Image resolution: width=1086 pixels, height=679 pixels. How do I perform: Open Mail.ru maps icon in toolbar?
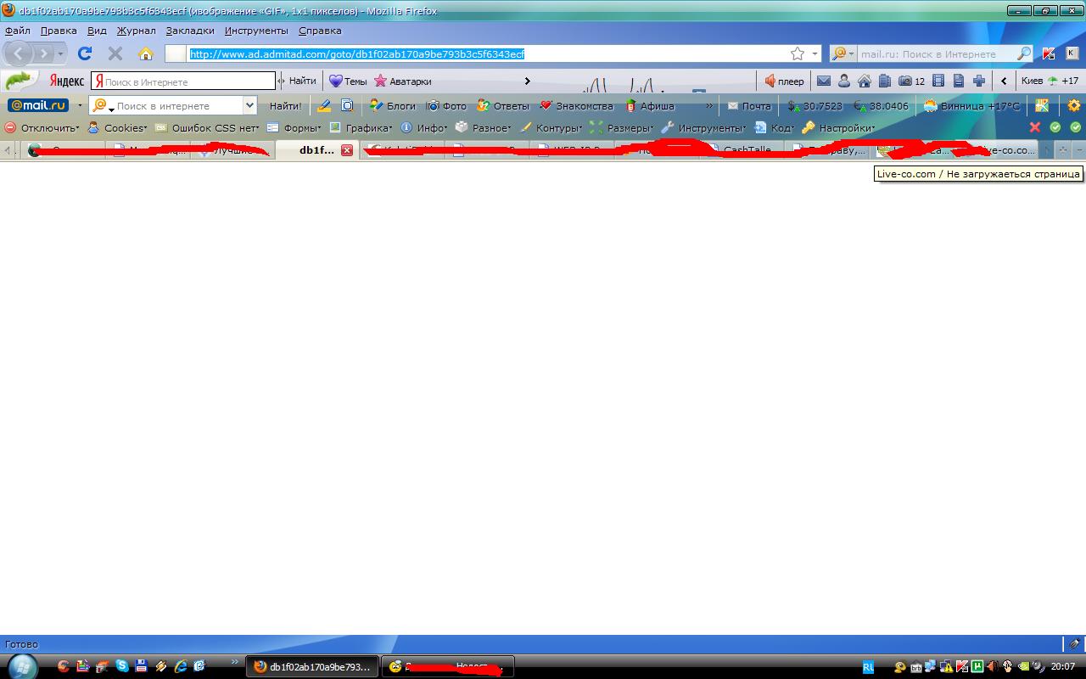1042,106
